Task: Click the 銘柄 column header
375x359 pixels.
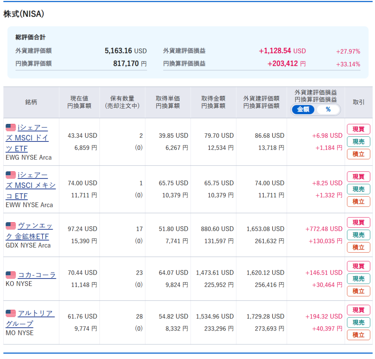Action: coord(31,102)
